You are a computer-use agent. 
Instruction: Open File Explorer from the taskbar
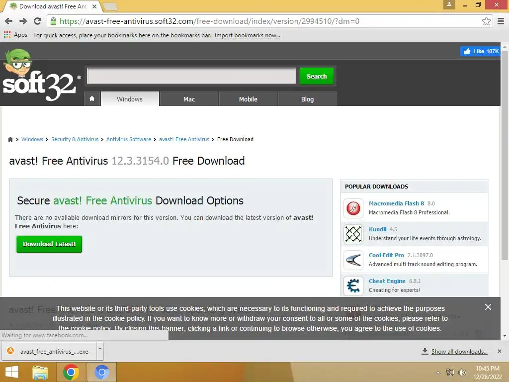(40, 372)
